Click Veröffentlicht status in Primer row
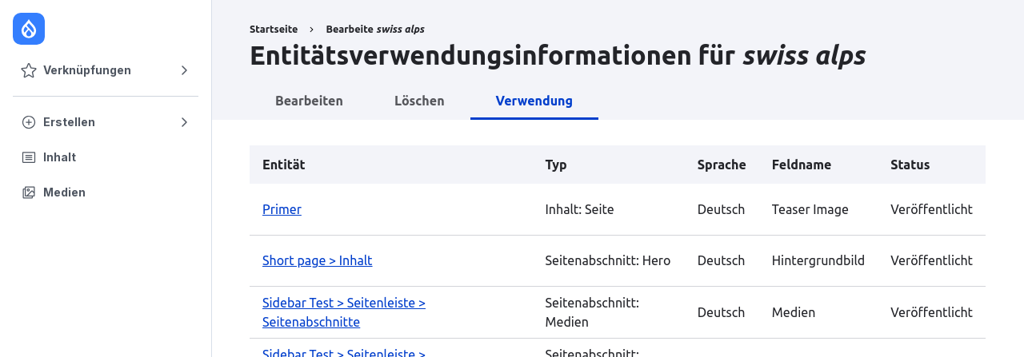1024x357 pixels. (931, 209)
